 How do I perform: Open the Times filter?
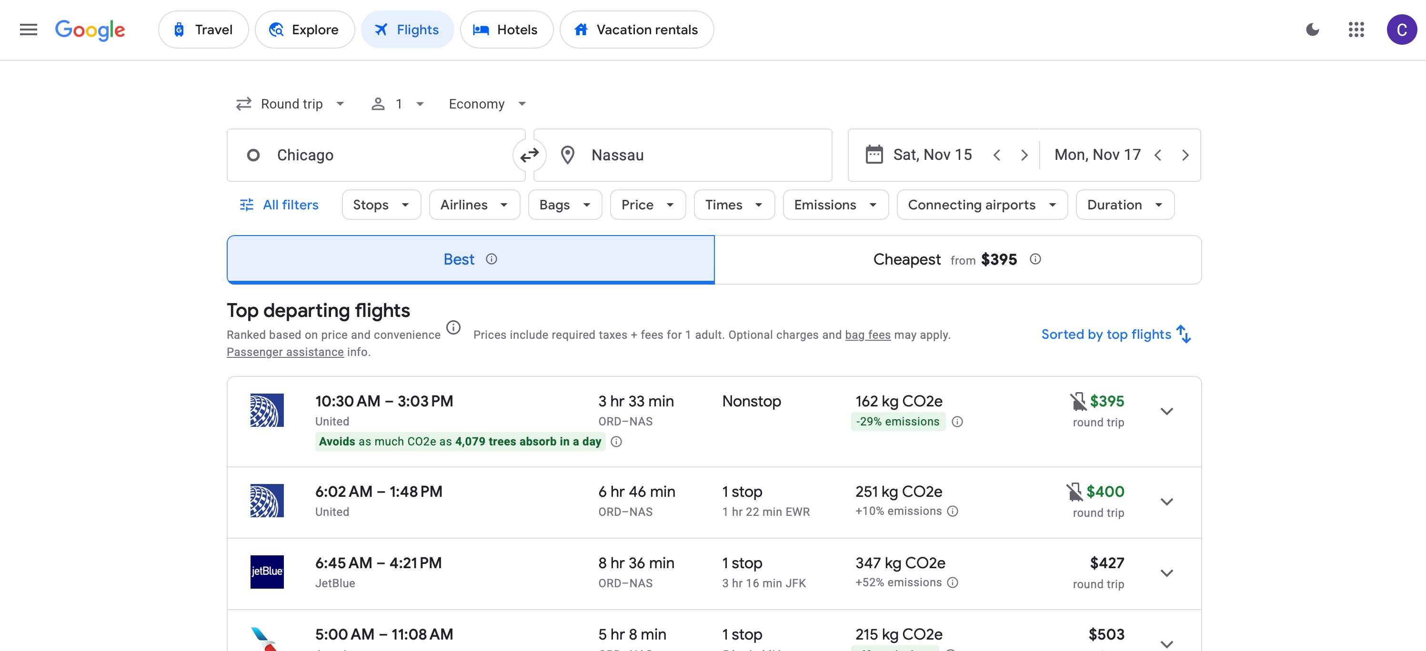click(x=734, y=205)
